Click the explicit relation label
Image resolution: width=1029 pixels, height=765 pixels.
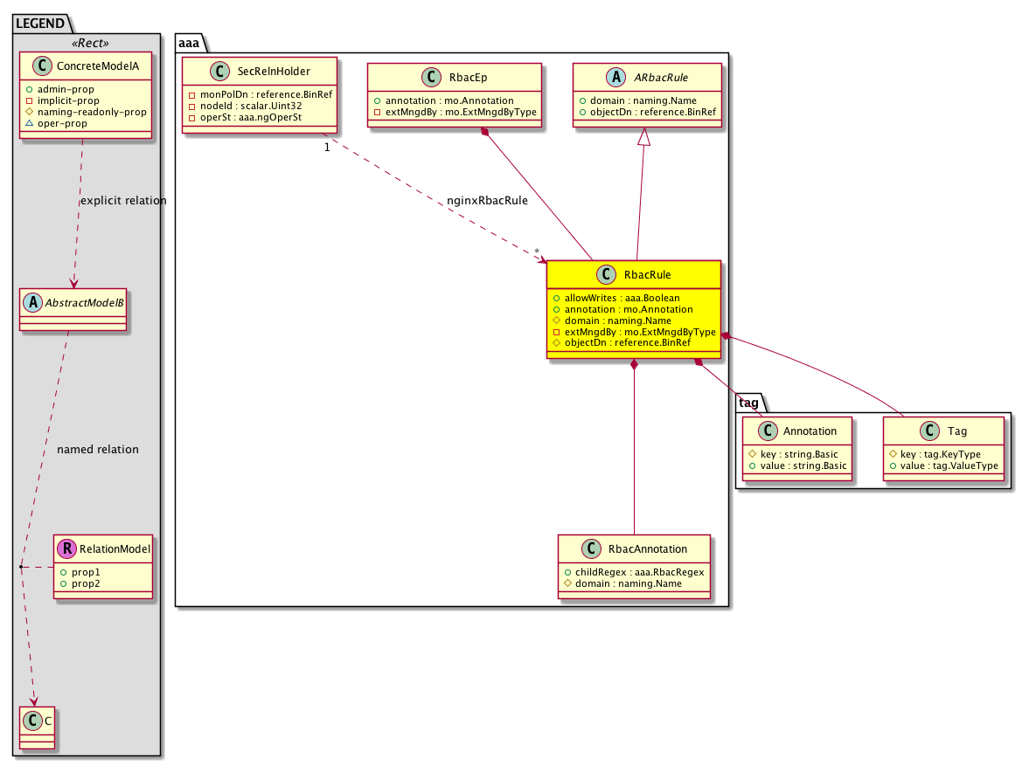(x=122, y=201)
